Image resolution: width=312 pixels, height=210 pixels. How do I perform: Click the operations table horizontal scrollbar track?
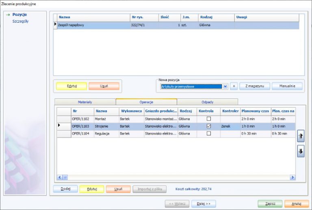[179, 177]
